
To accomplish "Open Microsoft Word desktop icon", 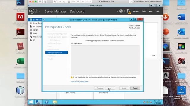I will (181, 17).
